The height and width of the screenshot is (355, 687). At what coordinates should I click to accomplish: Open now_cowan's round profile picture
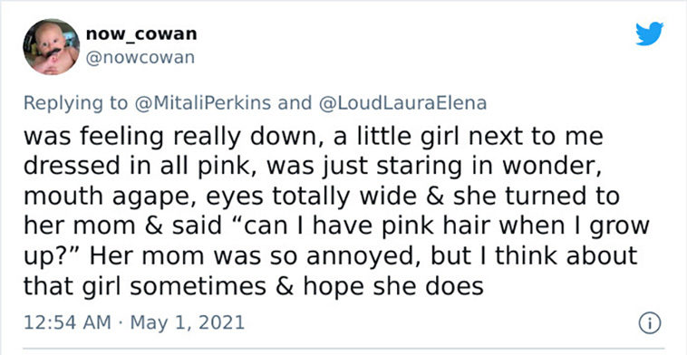click(x=52, y=47)
